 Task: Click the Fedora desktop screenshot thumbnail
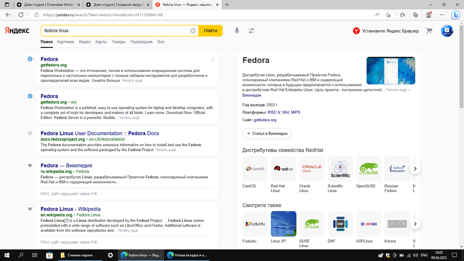(x=391, y=71)
